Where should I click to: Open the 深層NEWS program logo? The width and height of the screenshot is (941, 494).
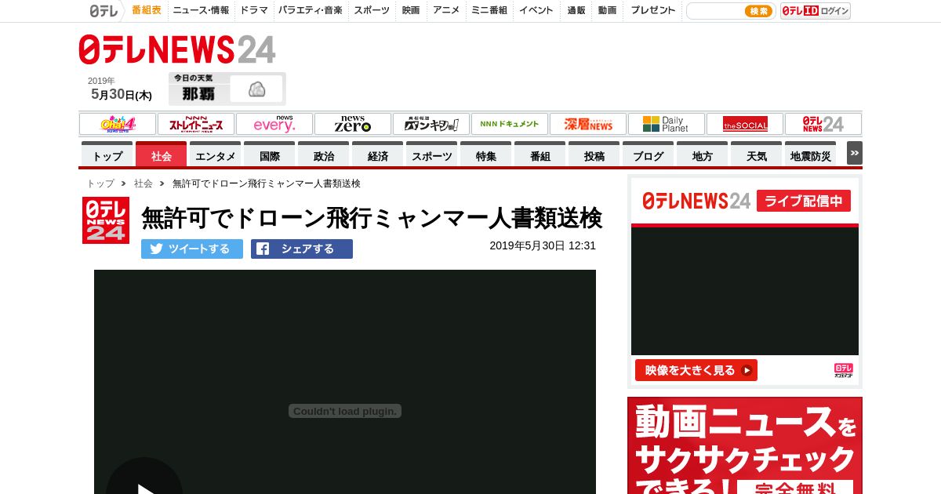588,124
